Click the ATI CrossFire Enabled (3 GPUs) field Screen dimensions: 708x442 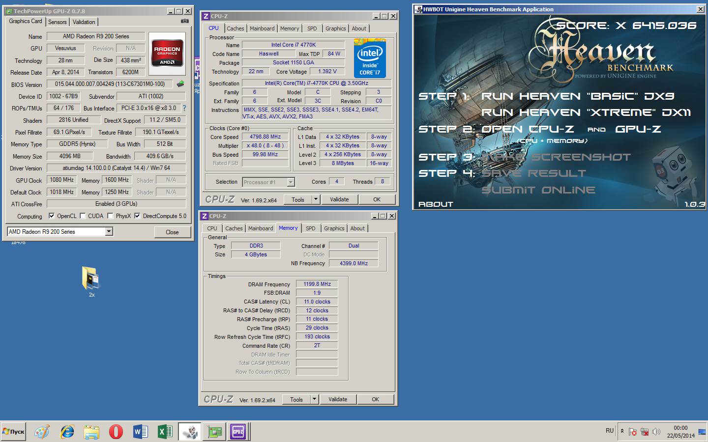[x=117, y=204]
